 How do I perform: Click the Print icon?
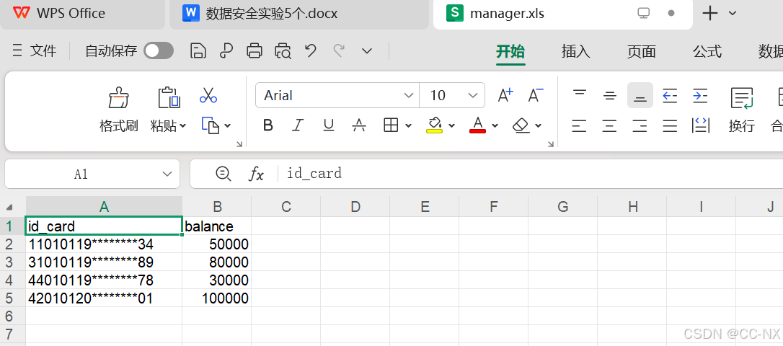[x=255, y=51]
